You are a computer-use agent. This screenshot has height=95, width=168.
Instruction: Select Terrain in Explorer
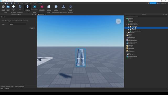132,22
